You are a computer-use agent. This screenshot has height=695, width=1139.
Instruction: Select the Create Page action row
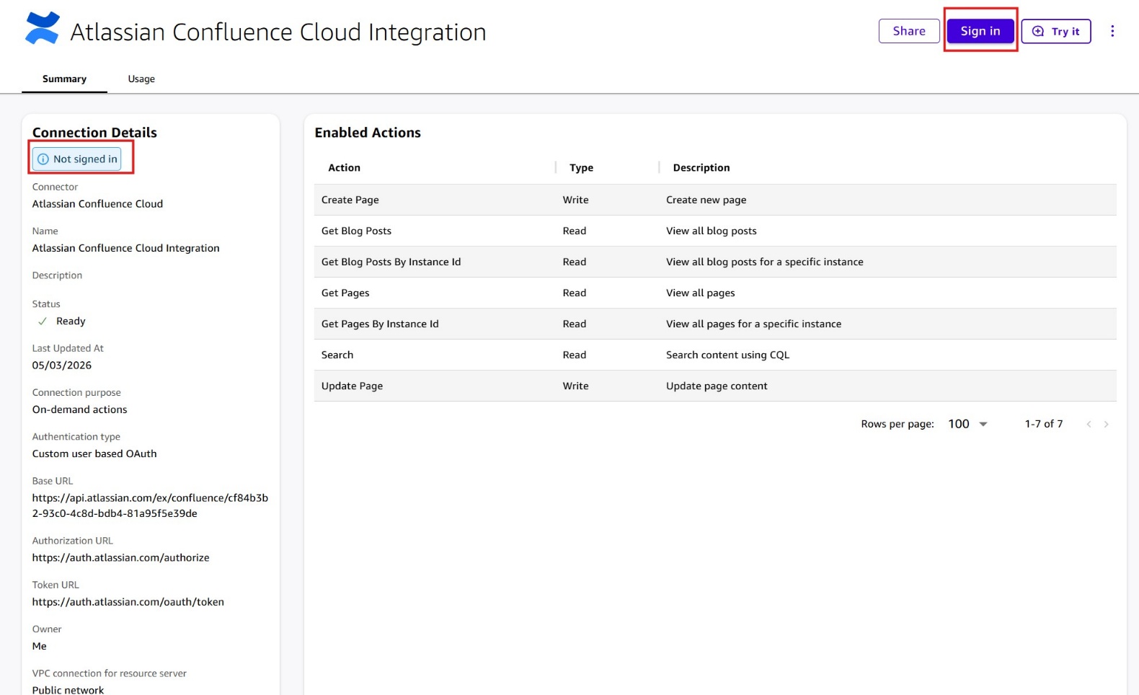715,200
